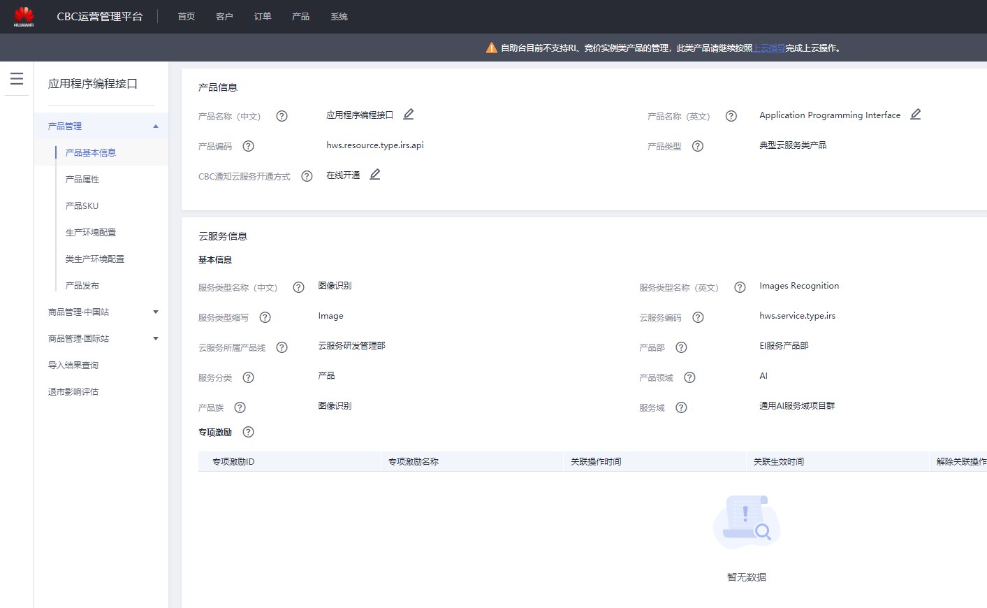Edit the 在线开通 activation method
The width and height of the screenshot is (987, 608).
[375, 175]
